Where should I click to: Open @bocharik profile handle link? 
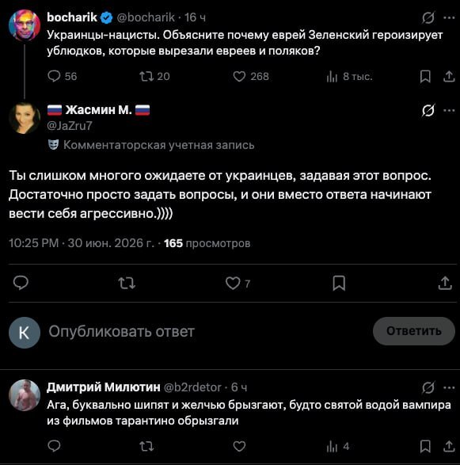point(146,17)
